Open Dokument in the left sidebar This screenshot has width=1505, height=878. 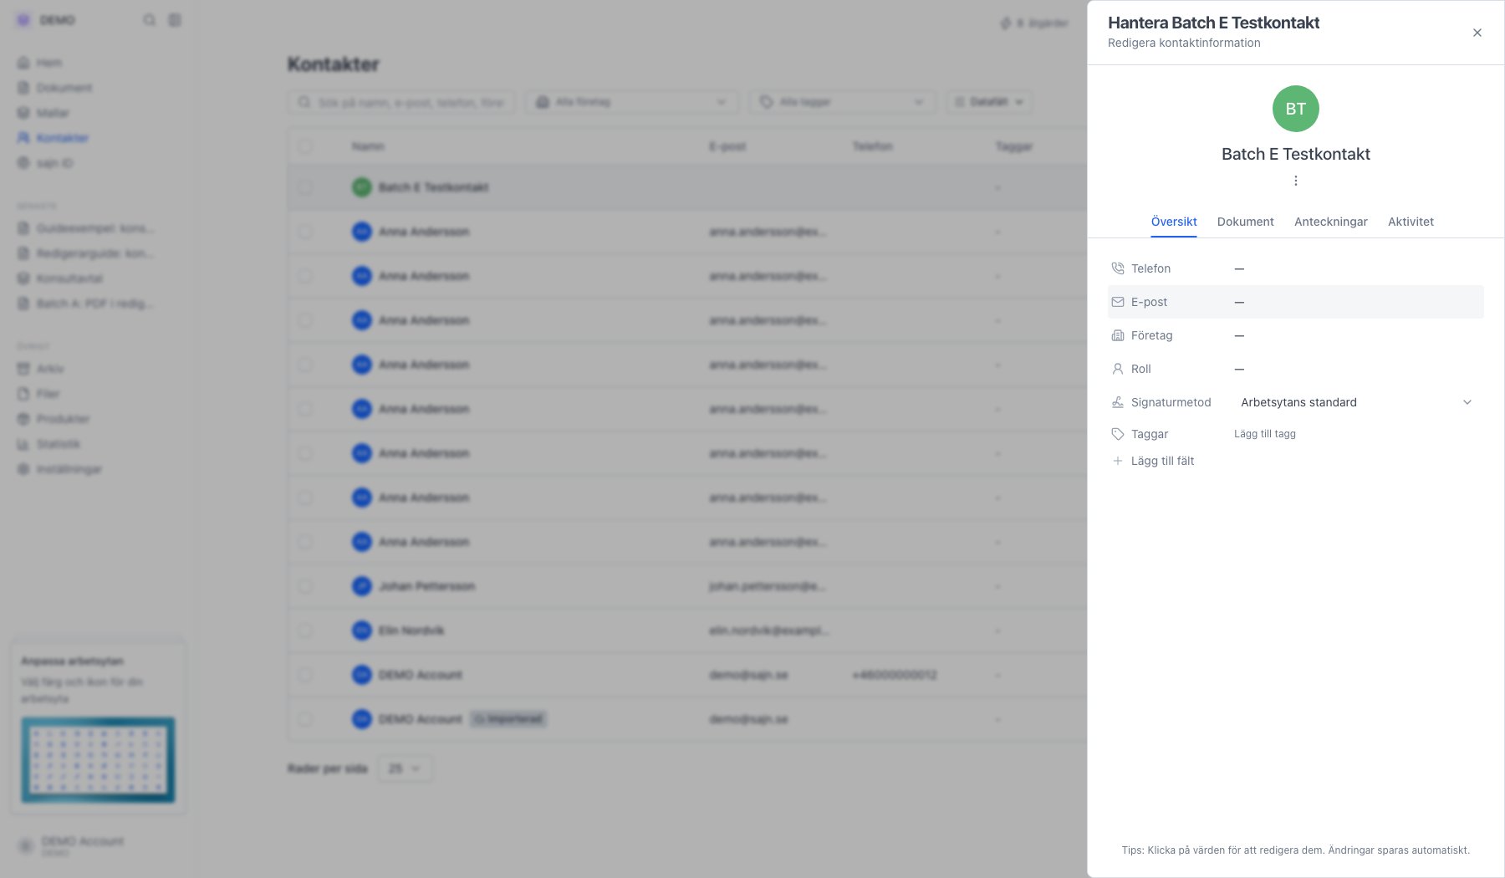click(x=55, y=88)
